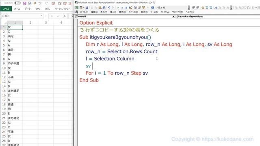260x146 pixels.
Task: Open the itigyoukara3gyounohyou procedure dropdown
Action: point(219,17)
